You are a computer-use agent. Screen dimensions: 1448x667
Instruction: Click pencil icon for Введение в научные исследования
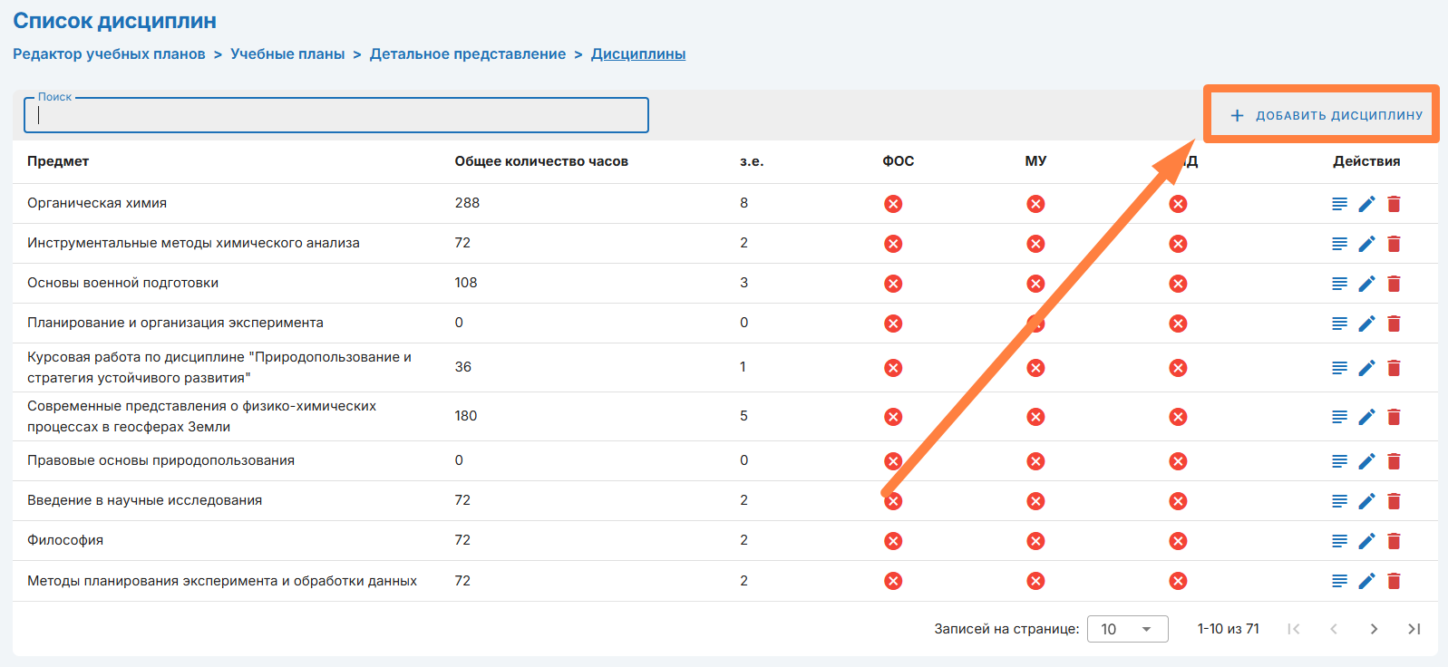tap(1366, 501)
